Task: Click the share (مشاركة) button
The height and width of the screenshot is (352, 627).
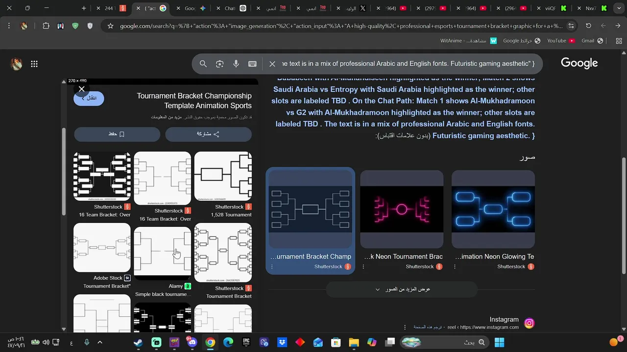Action: (208, 134)
